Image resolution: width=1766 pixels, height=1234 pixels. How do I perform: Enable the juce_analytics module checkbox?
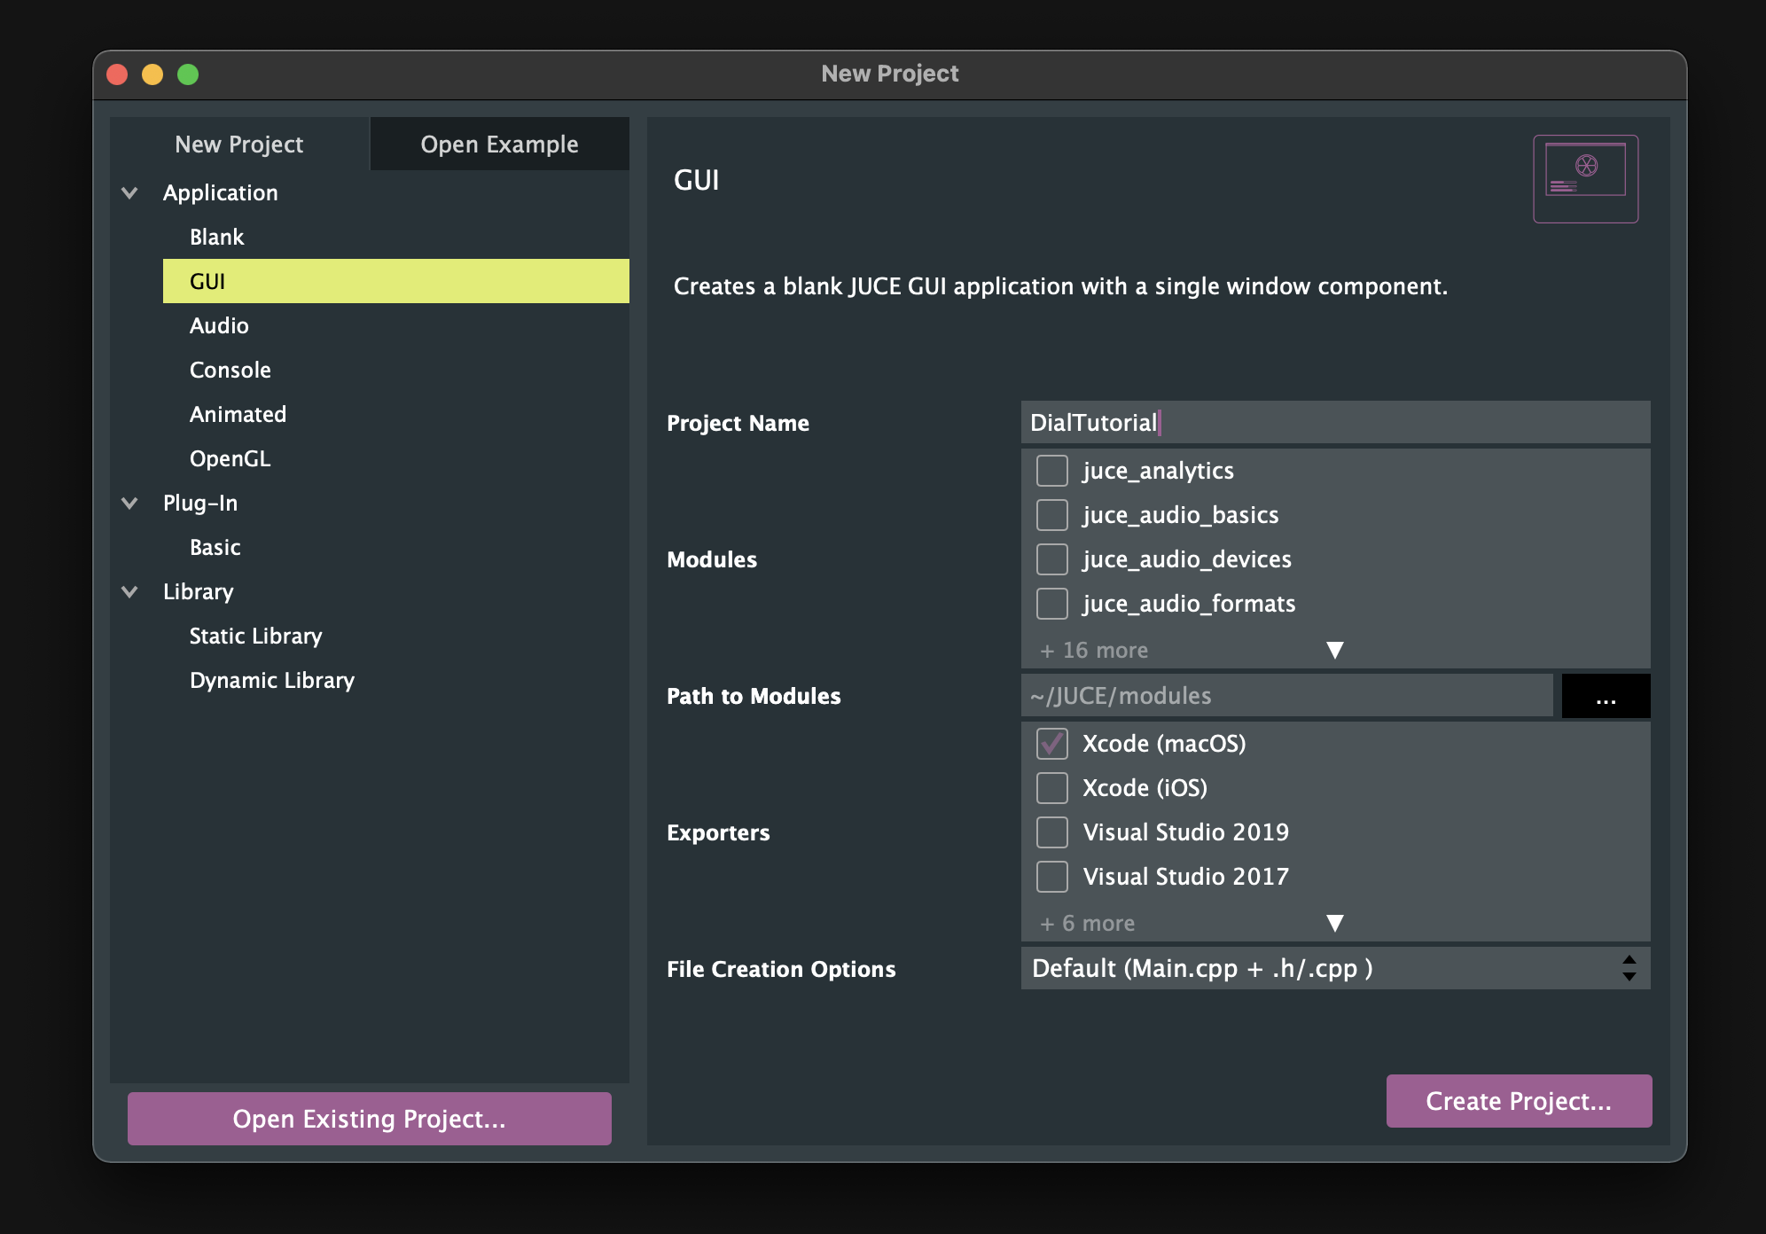click(x=1052, y=471)
